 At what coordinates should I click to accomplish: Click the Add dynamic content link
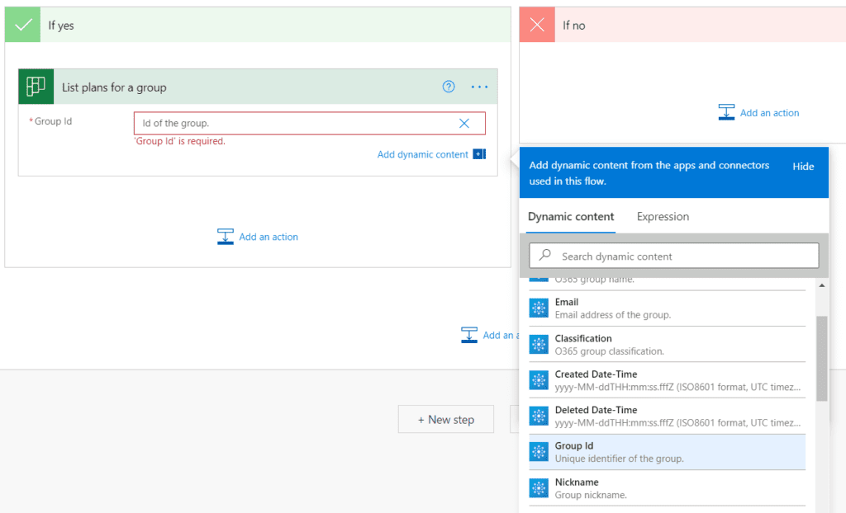[422, 155]
